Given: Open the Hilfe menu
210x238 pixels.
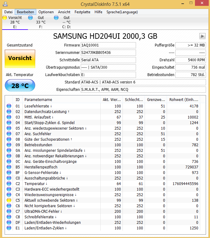Looking at the screenshot, I should [99, 12].
